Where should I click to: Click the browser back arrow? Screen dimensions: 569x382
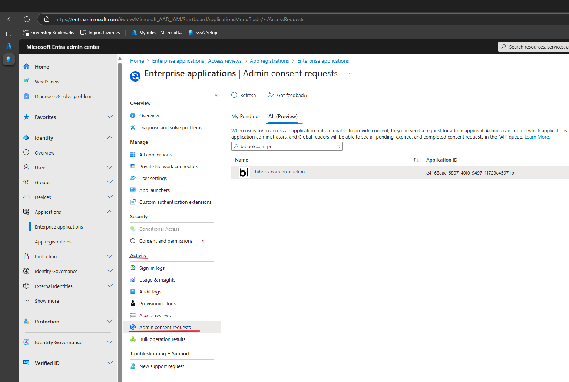10,19
